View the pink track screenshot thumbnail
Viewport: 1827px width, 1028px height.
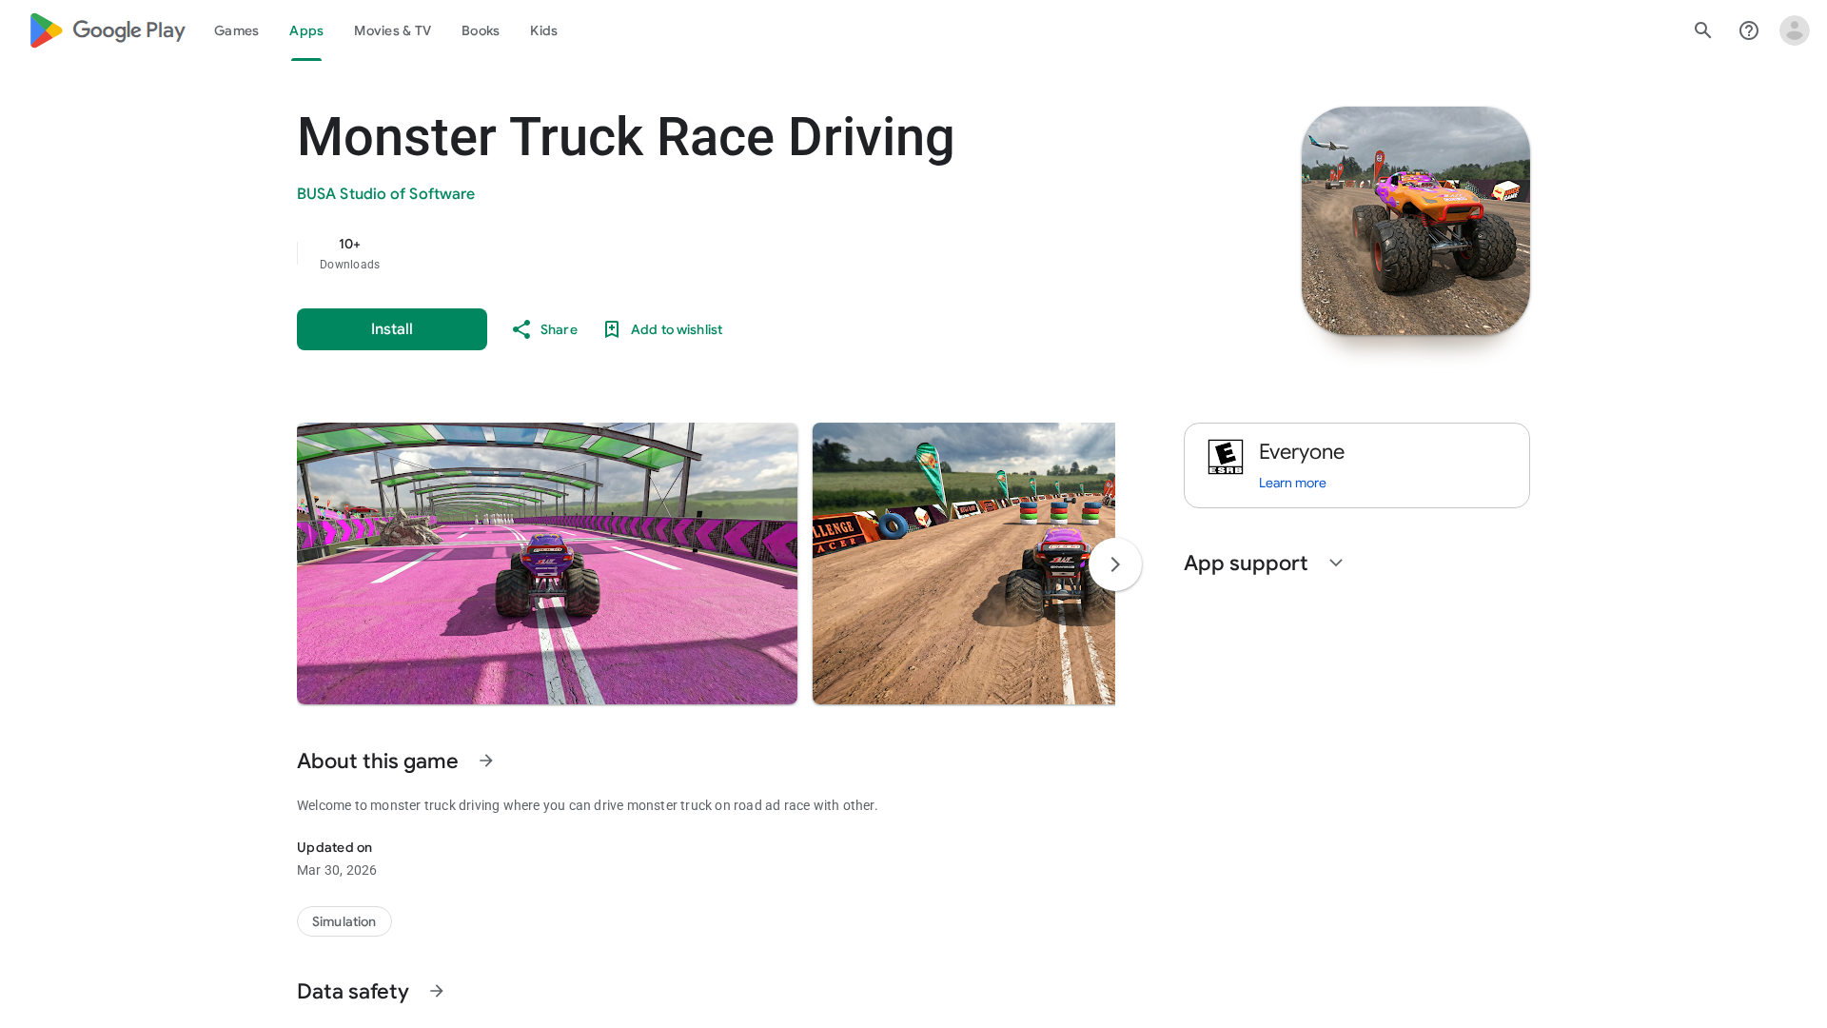[x=547, y=563]
